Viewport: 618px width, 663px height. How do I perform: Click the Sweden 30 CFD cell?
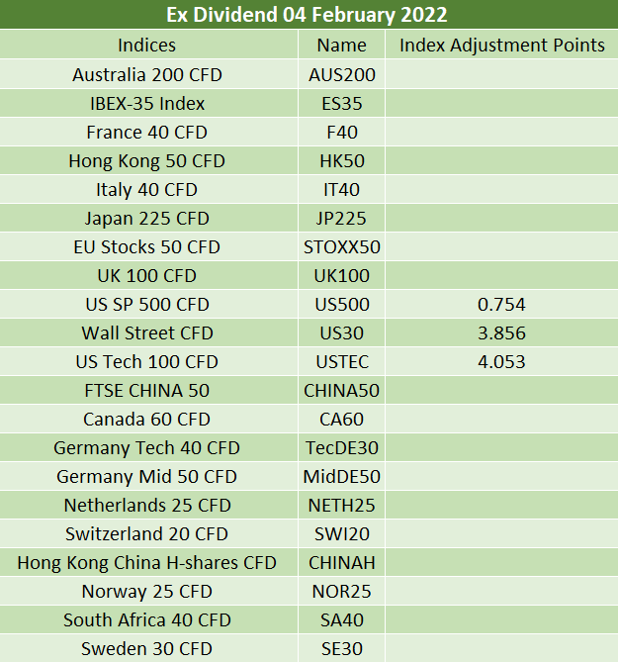(148, 648)
